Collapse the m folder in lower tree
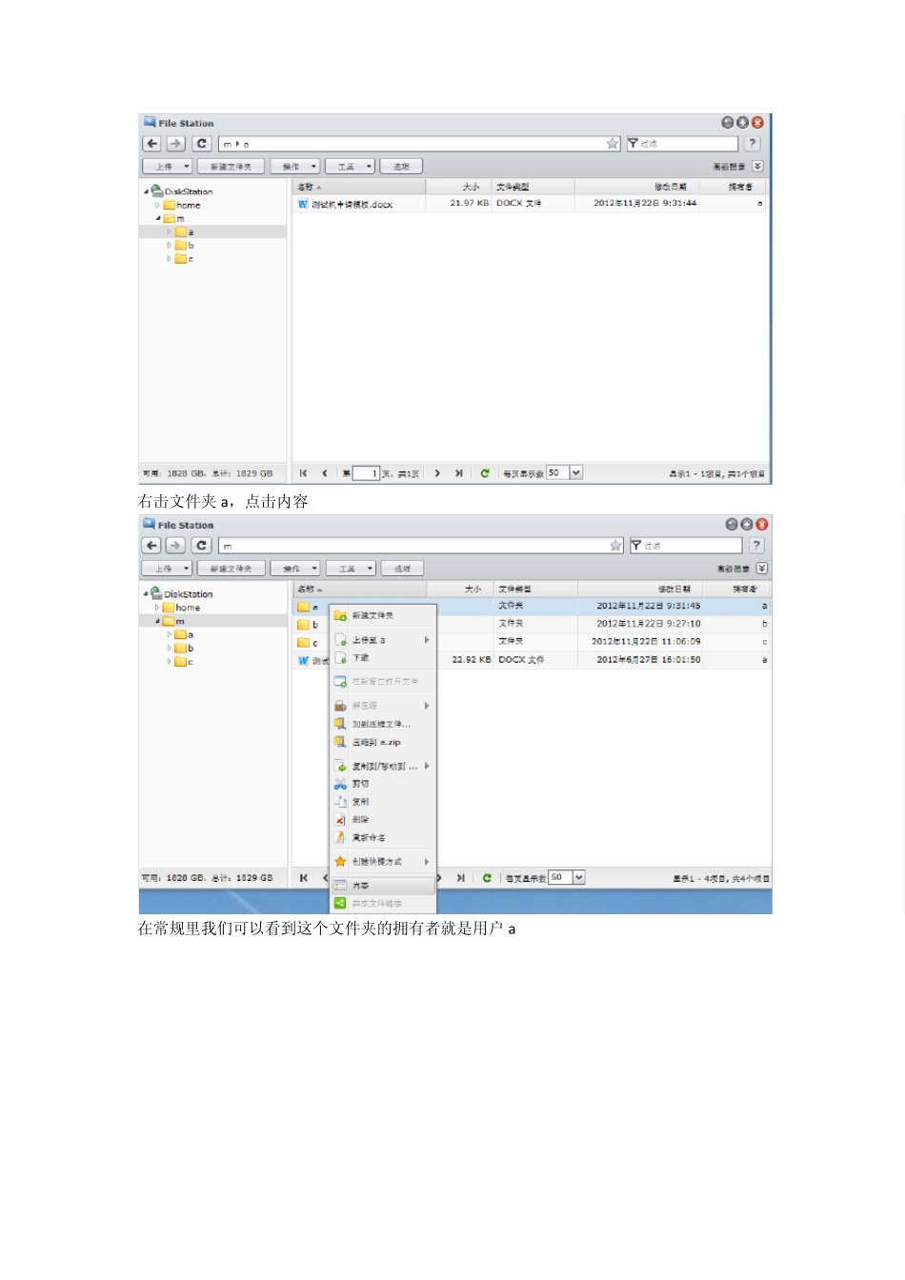The width and height of the screenshot is (905, 1280). [158, 621]
